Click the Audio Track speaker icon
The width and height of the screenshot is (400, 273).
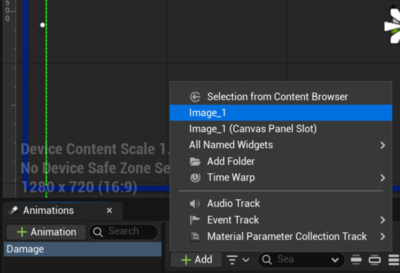[x=195, y=203]
